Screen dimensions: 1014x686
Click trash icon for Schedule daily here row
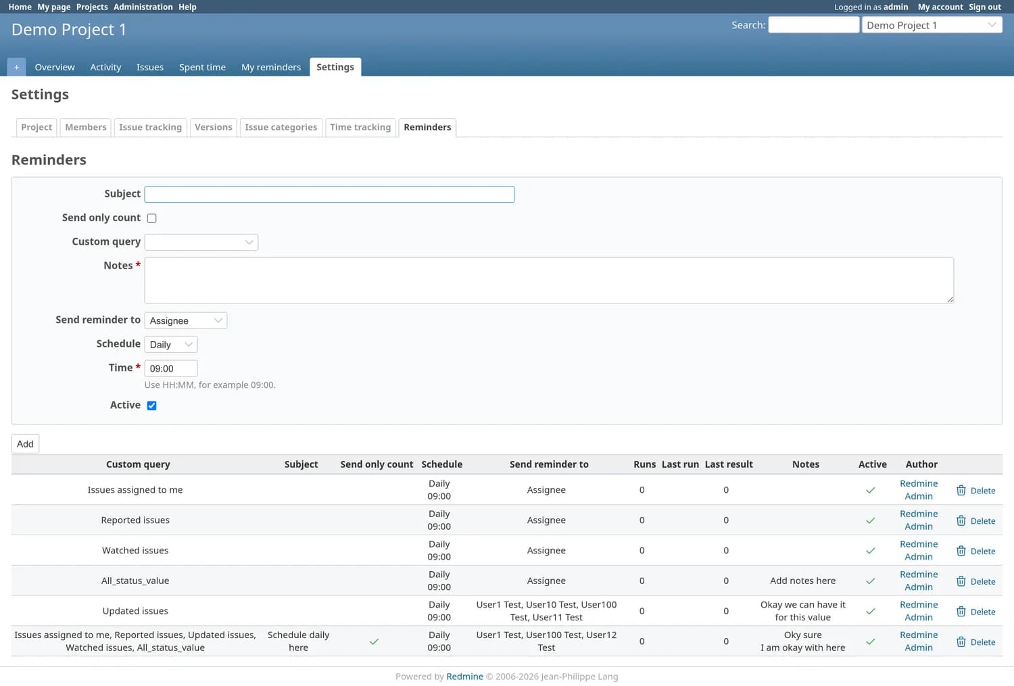(x=961, y=641)
